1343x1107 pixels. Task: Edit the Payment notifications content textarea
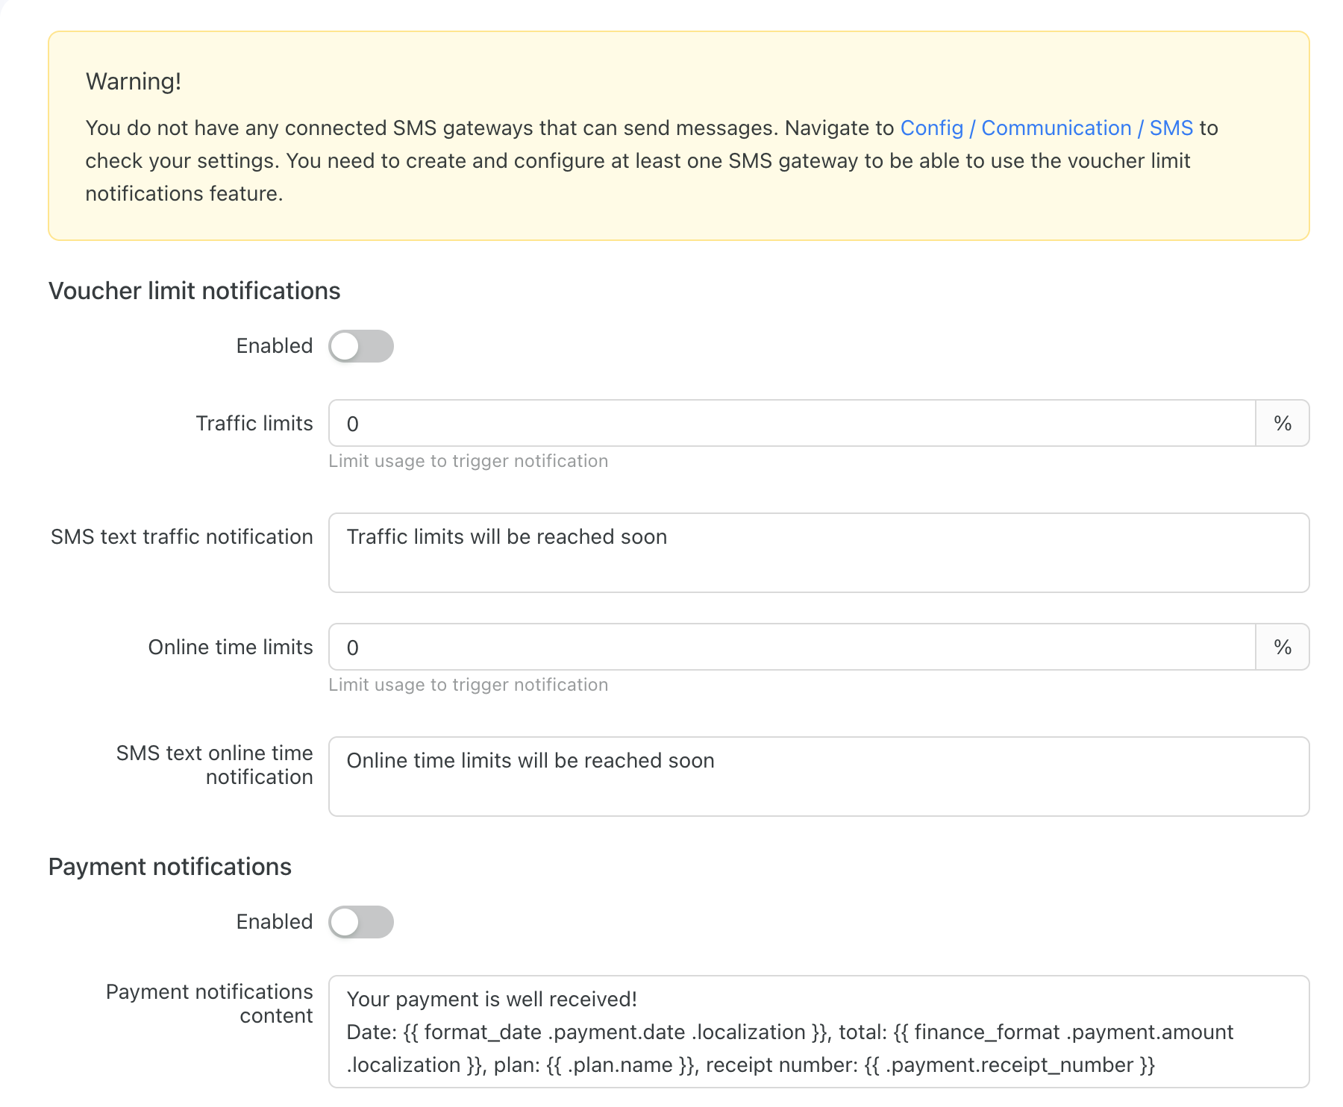[x=819, y=1032]
